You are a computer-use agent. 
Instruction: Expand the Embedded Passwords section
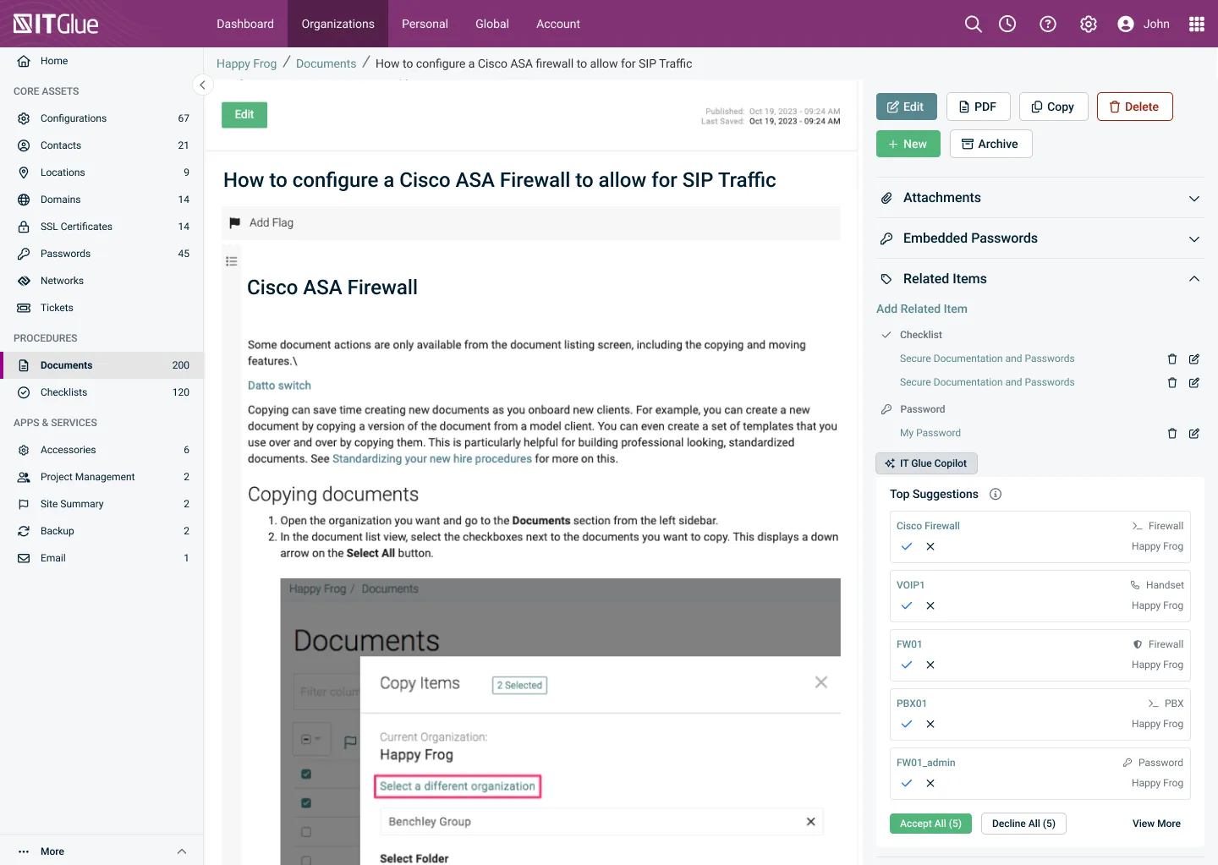(1194, 239)
